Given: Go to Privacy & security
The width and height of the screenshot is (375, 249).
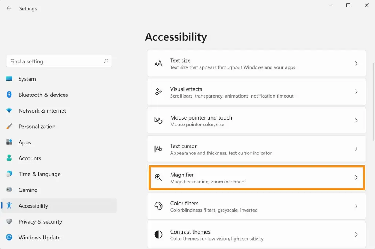Looking at the screenshot, I should coord(59,222).
